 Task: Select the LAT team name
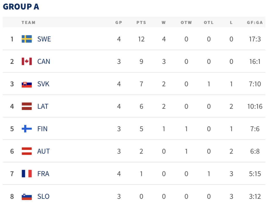43,107
